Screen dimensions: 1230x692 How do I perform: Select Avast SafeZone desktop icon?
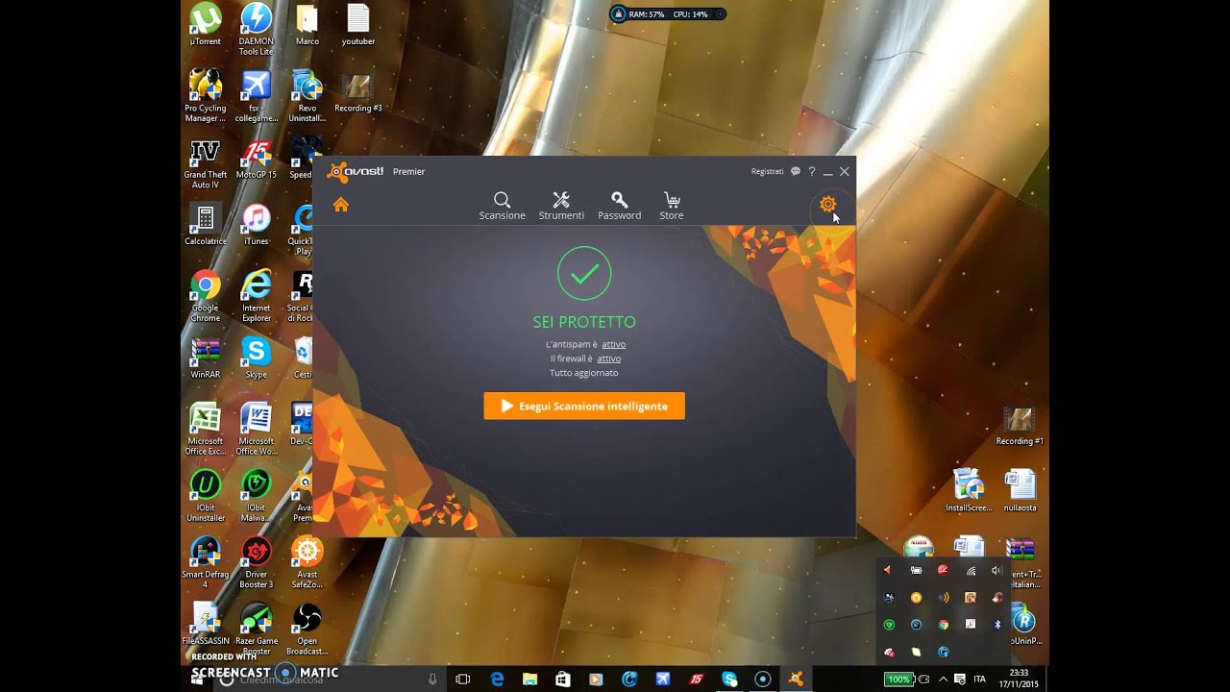[307, 562]
